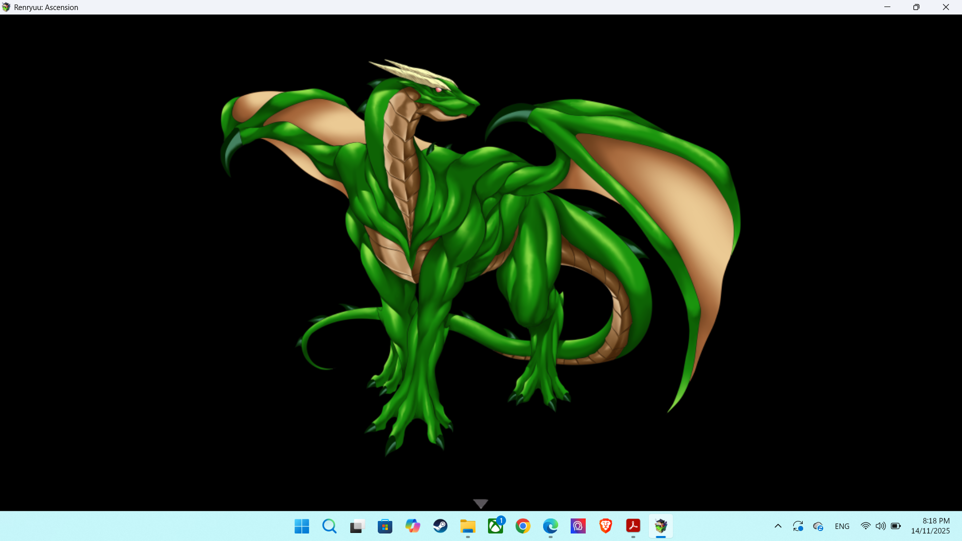This screenshot has width=962, height=541.
Task: Open Steam from the taskbar
Action: coord(440,526)
